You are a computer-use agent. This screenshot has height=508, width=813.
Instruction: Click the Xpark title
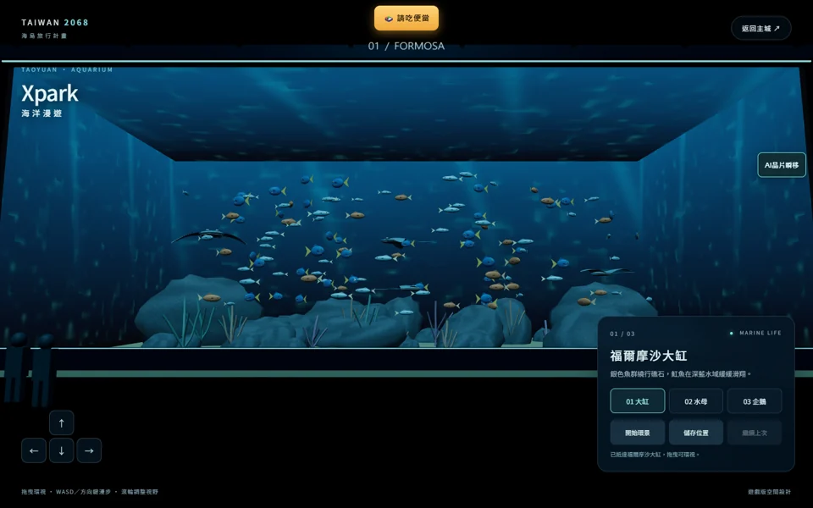(x=50, y=94)
